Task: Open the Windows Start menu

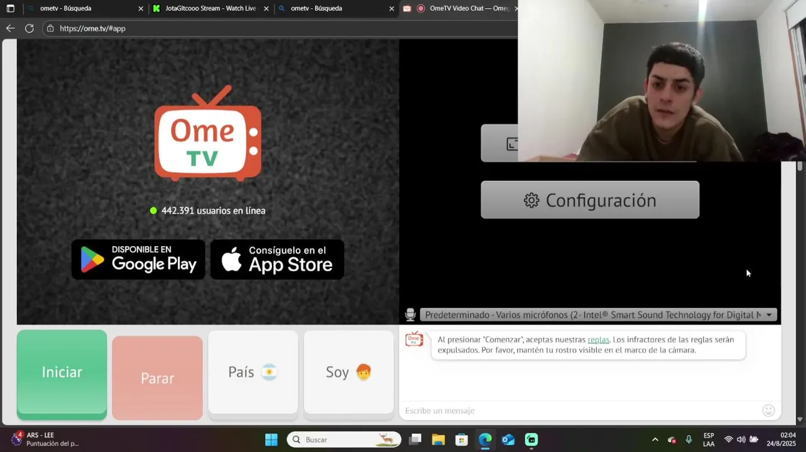Action: 271,439
